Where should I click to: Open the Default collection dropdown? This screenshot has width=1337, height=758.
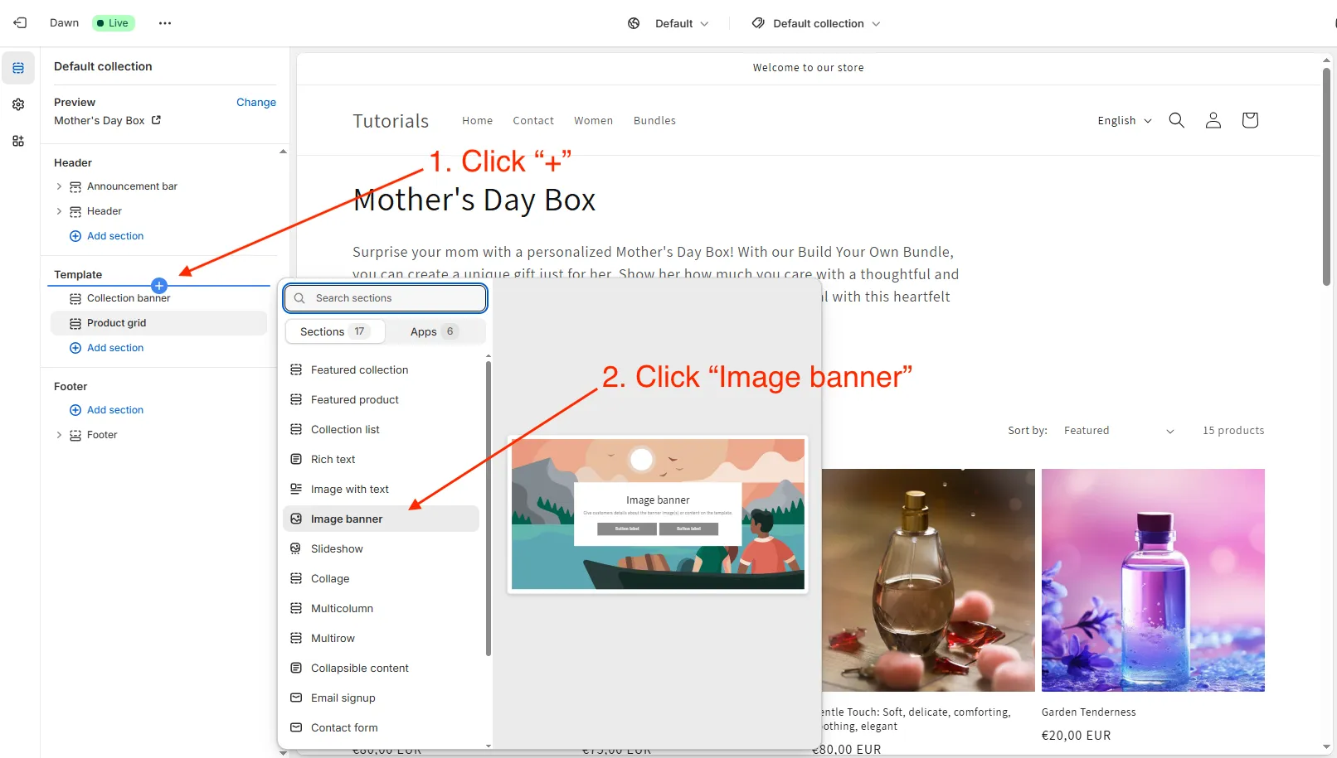pos(815,22)
